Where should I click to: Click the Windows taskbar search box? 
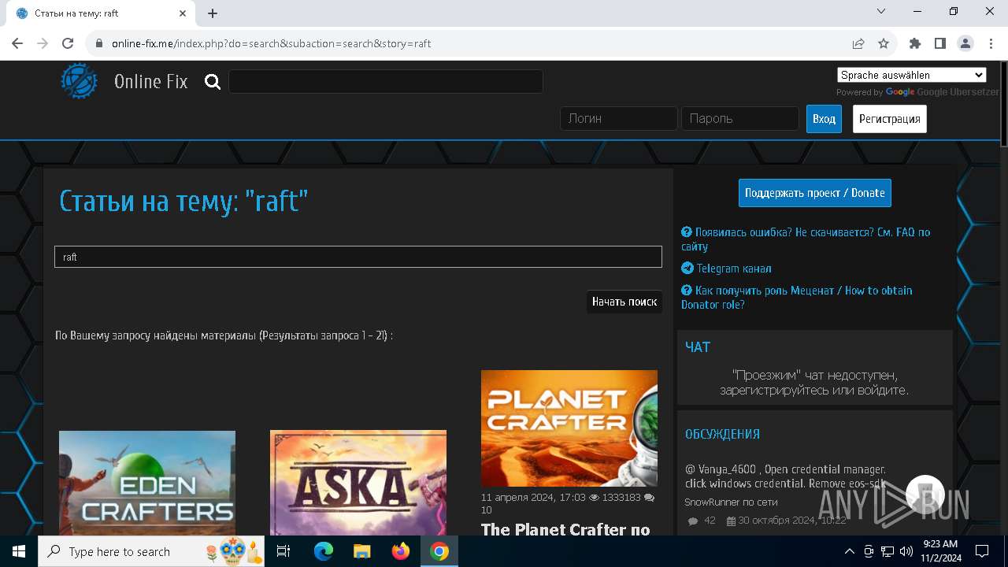coord(151,551)
